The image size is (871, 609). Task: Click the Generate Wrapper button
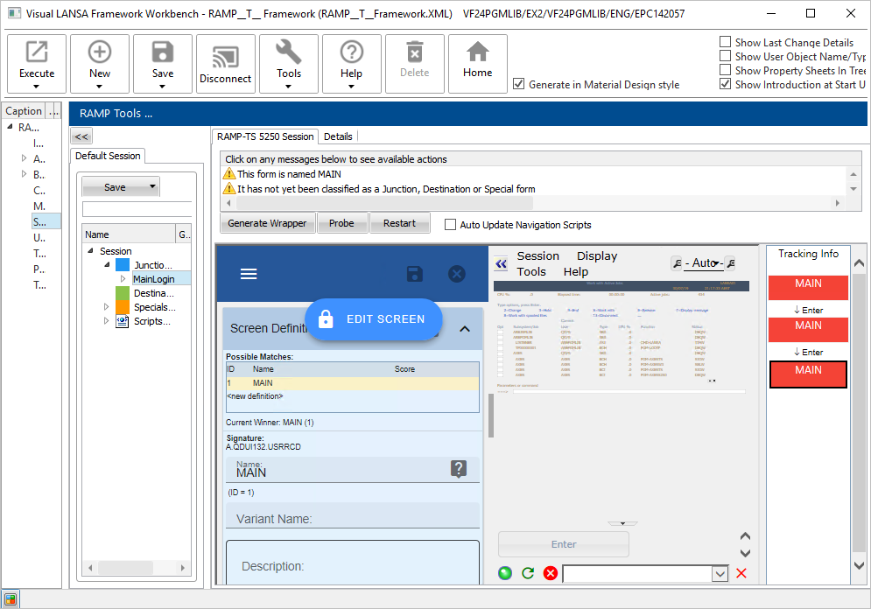267,223
